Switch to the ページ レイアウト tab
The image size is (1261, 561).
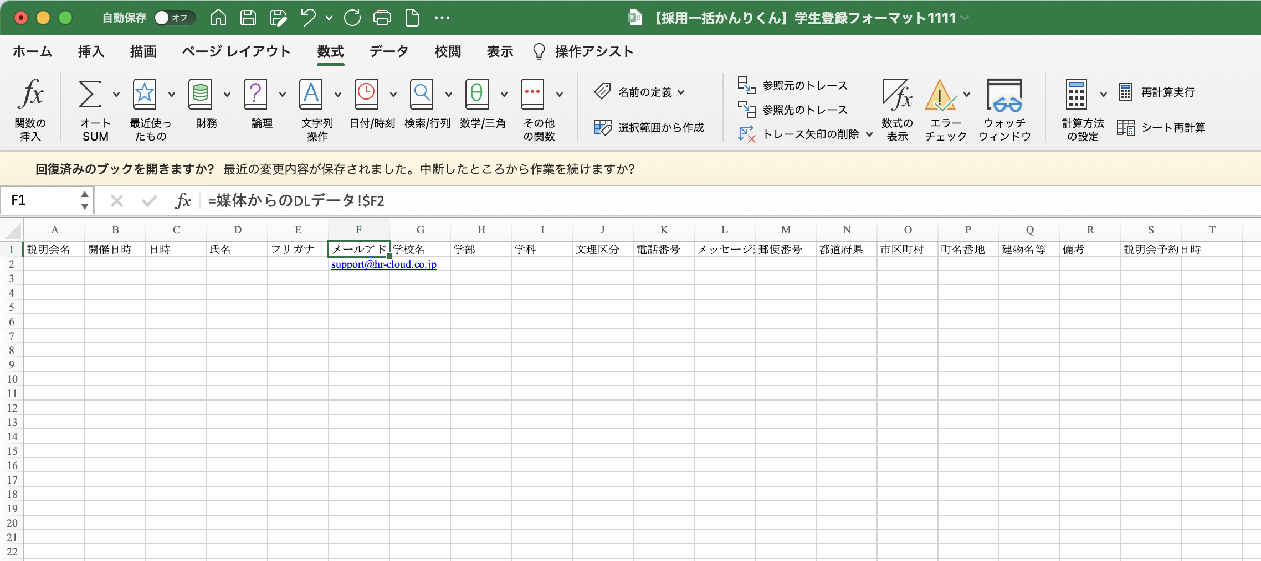[x=236, y=51]
